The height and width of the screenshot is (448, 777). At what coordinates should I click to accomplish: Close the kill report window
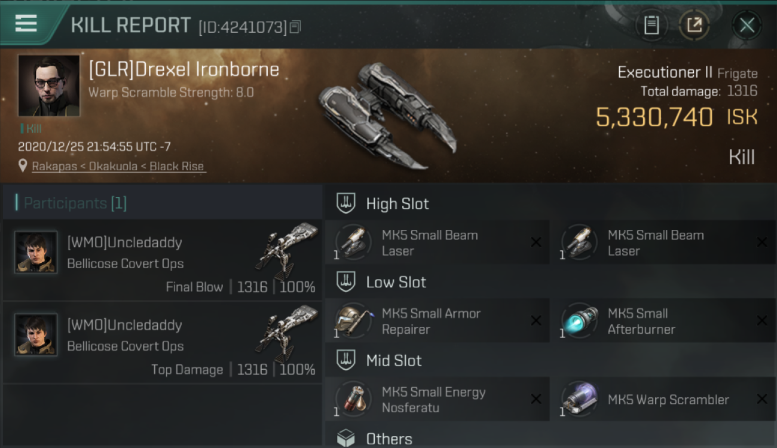[747, 25]
